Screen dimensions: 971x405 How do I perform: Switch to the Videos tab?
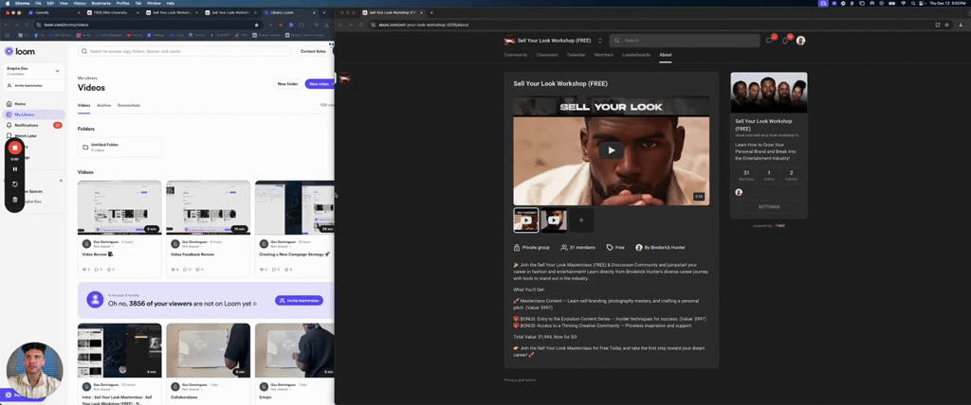pyautogui.click(x=83, y=106)
